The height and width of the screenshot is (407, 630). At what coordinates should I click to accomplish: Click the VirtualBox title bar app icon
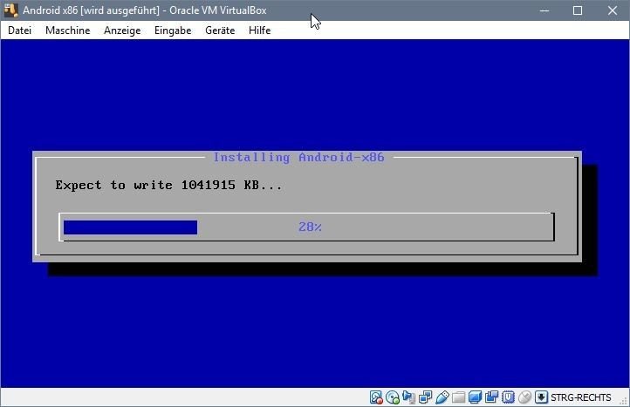tap(10, 10)
